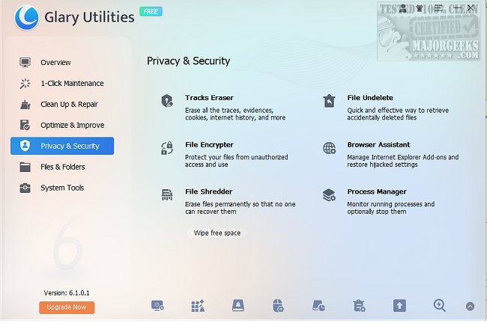Switch to the Overview tab
487x323 pixels.
tap(55, 62)
